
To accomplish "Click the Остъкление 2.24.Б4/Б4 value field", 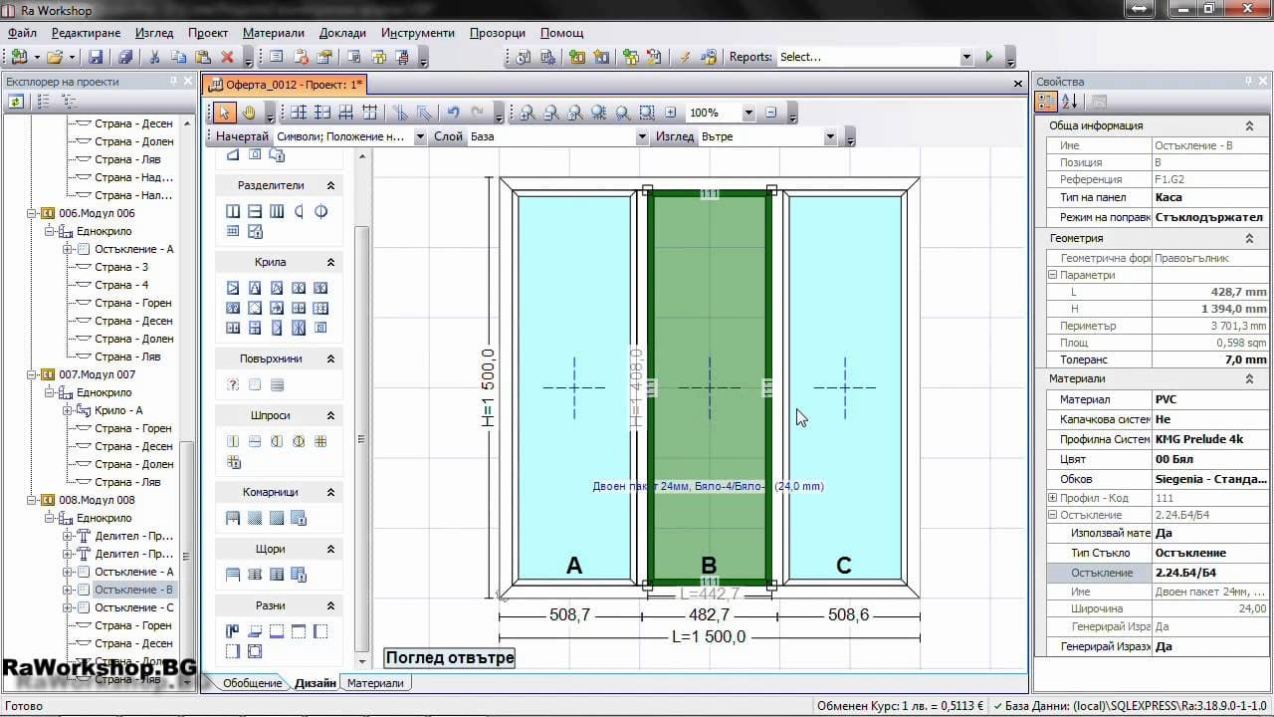I will click(1211, 573).
